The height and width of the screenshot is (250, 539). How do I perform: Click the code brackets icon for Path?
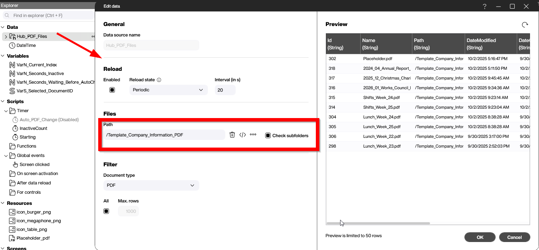pos(243,135)
